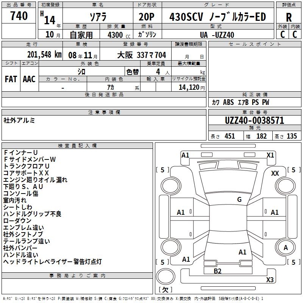Click the "色替" color change mark

coord(133,72)
